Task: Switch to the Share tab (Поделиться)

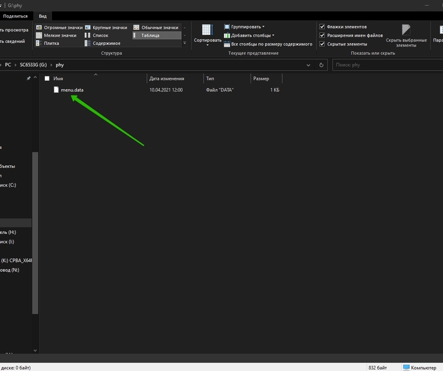Action: [x=15, y=16]
